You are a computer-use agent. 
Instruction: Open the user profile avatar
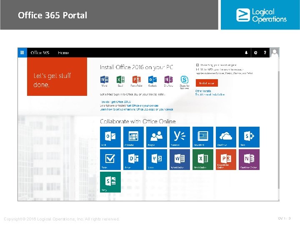275,52
